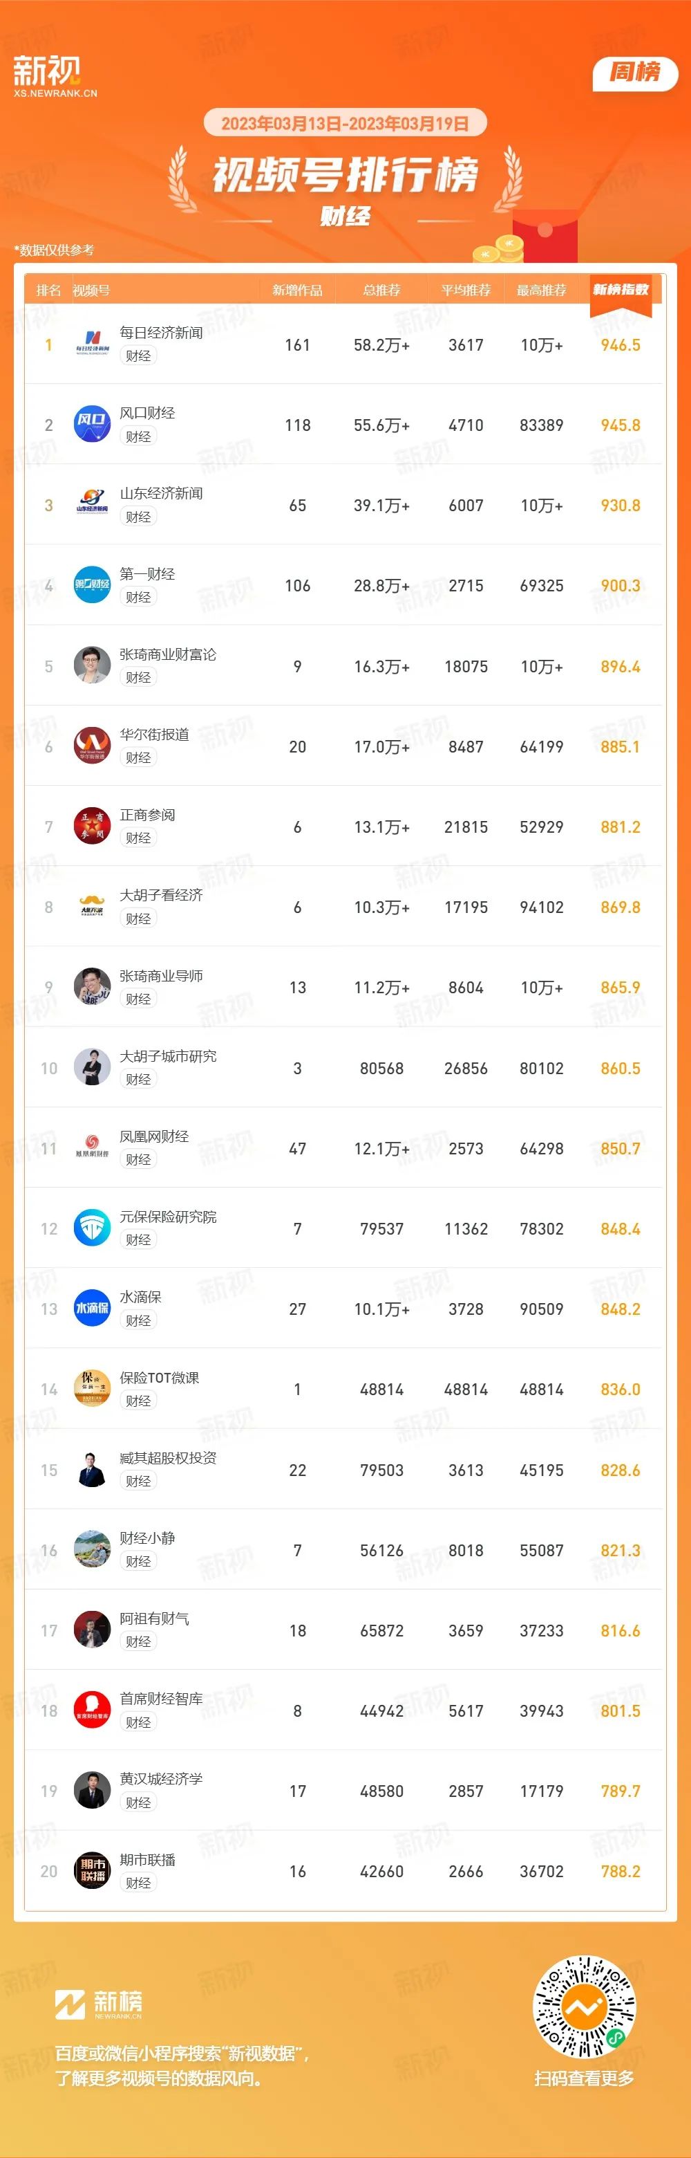
Task: Sort by 总推荐 column header
Action: tap(381, 290)
